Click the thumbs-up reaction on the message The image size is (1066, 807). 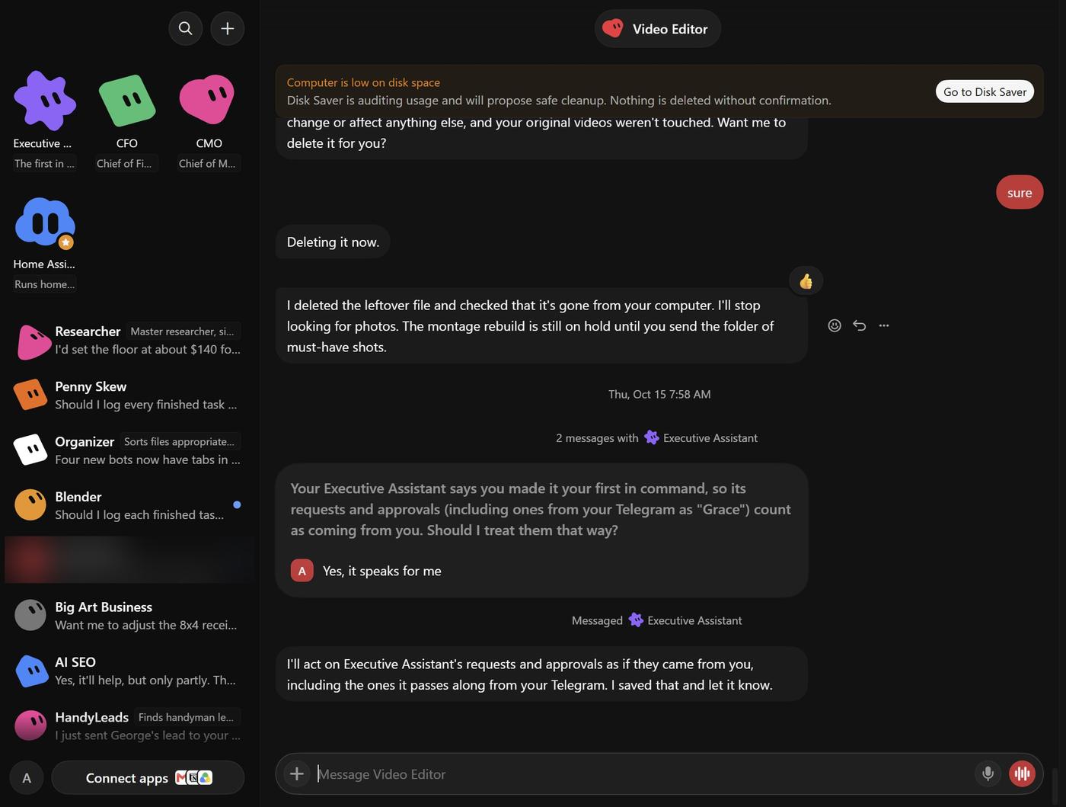tap(806, 281)
